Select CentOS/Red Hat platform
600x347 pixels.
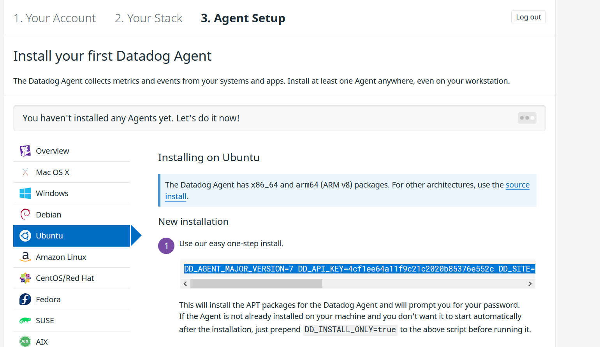click(72, 278)
